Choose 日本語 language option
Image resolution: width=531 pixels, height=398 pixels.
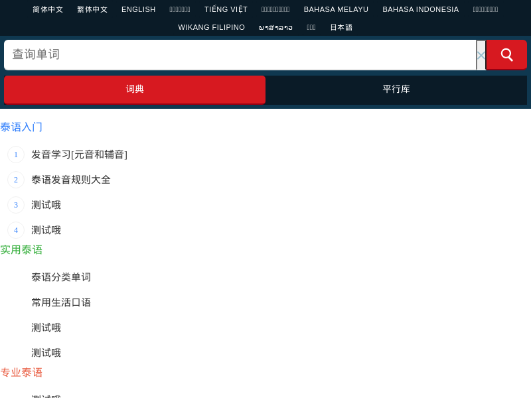[341, 27]
